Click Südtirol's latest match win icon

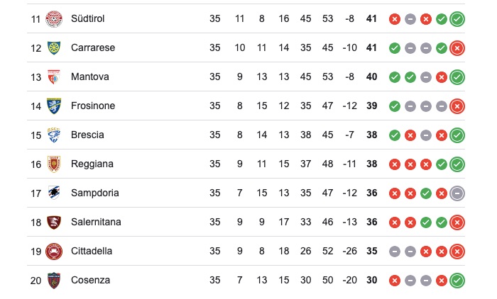coord(457,18)
